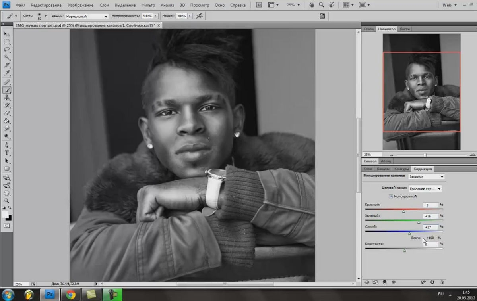
Task: Open the brush preset picker dropdown
Action: tap(45, 16)
